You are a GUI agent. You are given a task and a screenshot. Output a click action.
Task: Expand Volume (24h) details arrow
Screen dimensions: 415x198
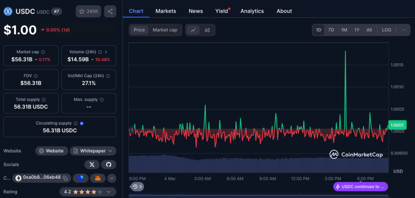click(106, 52)
